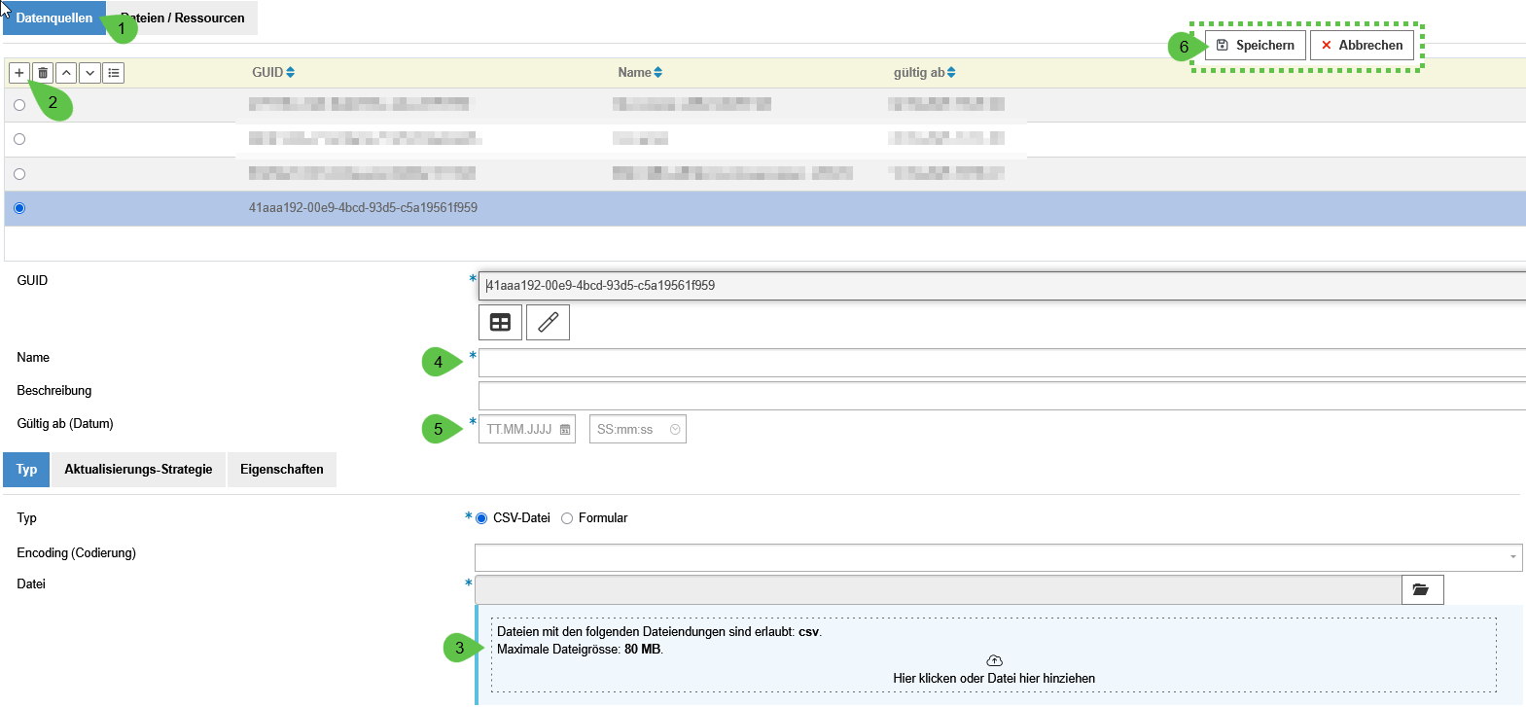Click the trash icon to delete the row
Viewport: 1526px width, 707px height.
tap(43, 73)
